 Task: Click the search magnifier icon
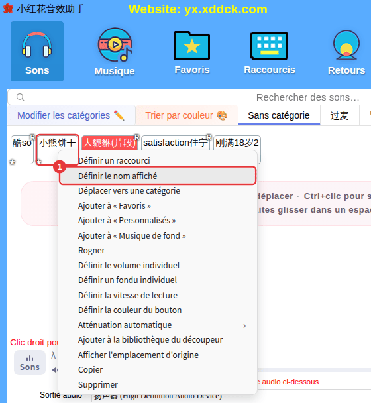(21, 97)
